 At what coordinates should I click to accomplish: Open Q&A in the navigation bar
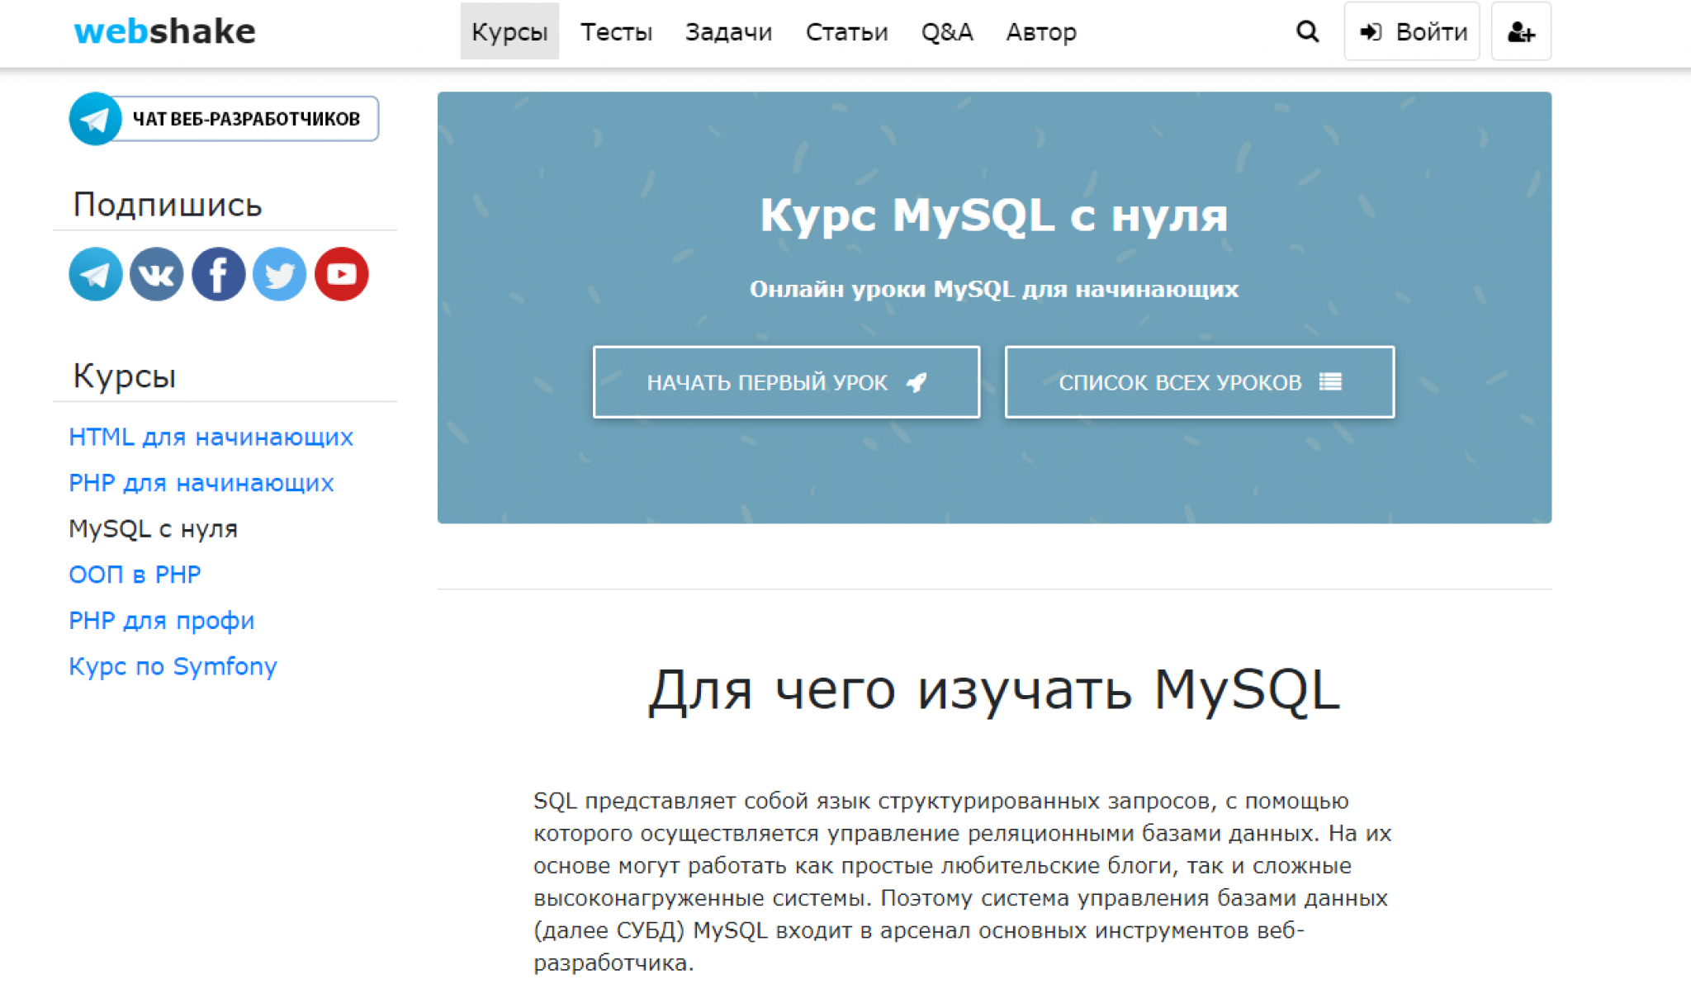click(x=946, y=32)
